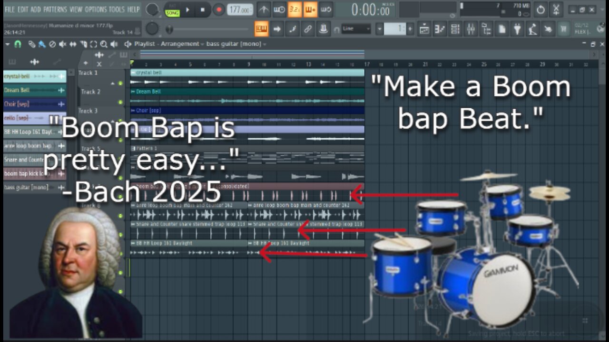Toggle the 3-2-1 recording countdown
The height and width of the screenshot is (342, 609).
pos(295,9)
